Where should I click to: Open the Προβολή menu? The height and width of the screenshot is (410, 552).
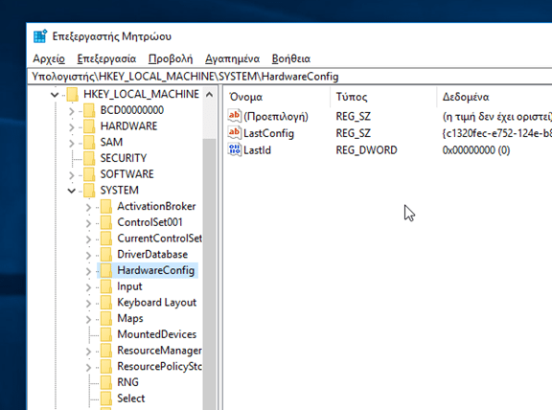tap(171, 58)
